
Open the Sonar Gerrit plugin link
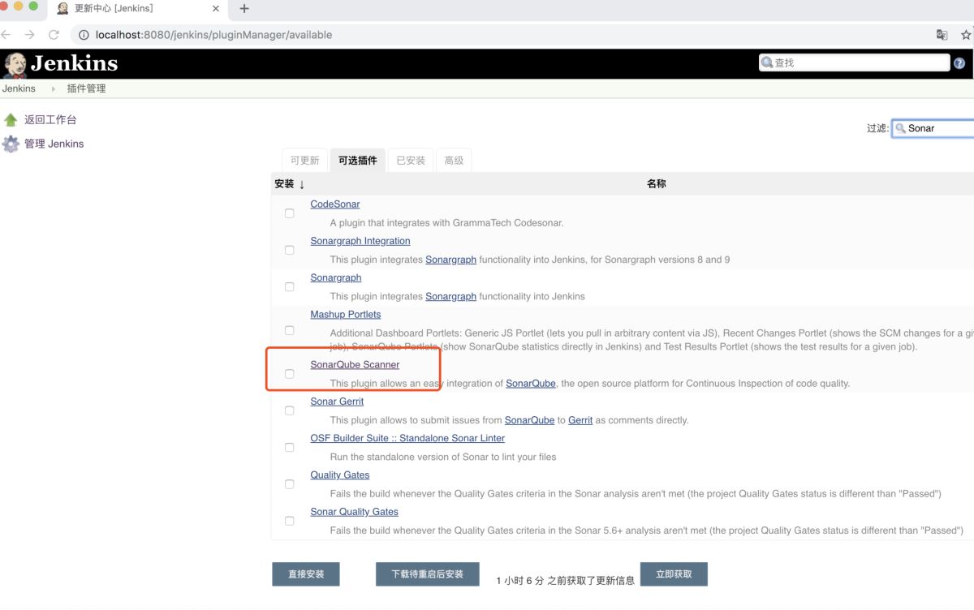[337, 402]
